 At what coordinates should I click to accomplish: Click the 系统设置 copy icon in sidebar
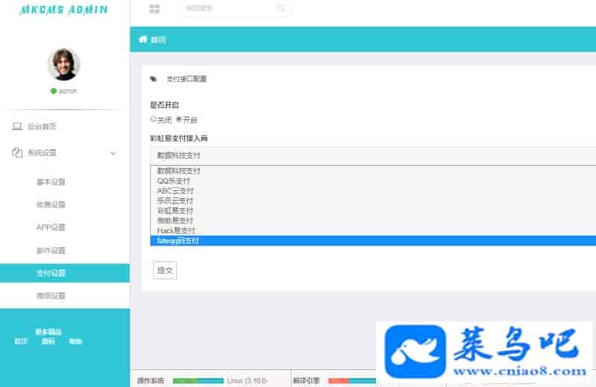[x=17, y=153]
